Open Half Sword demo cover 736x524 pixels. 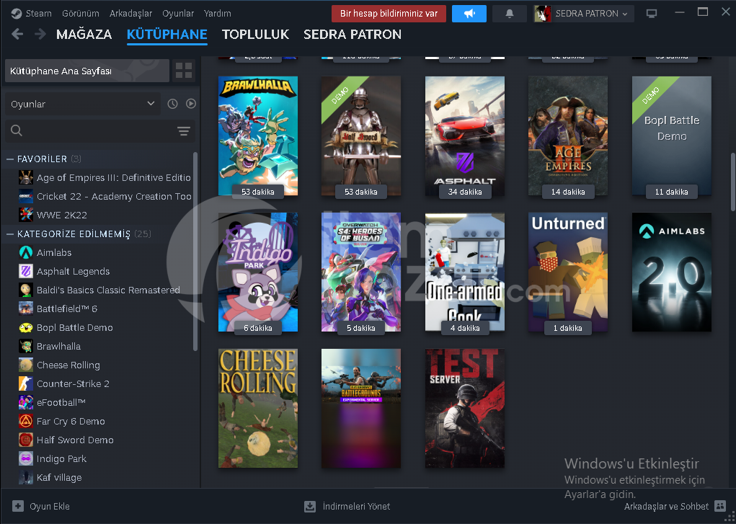[361, 136]
